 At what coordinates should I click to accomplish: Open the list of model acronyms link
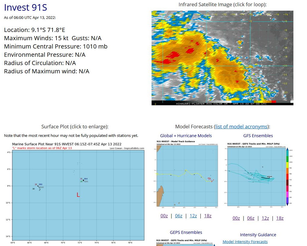(x=241, y=127)
